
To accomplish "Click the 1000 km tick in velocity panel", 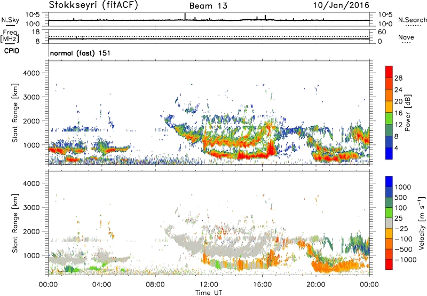I will coord(31,255).
